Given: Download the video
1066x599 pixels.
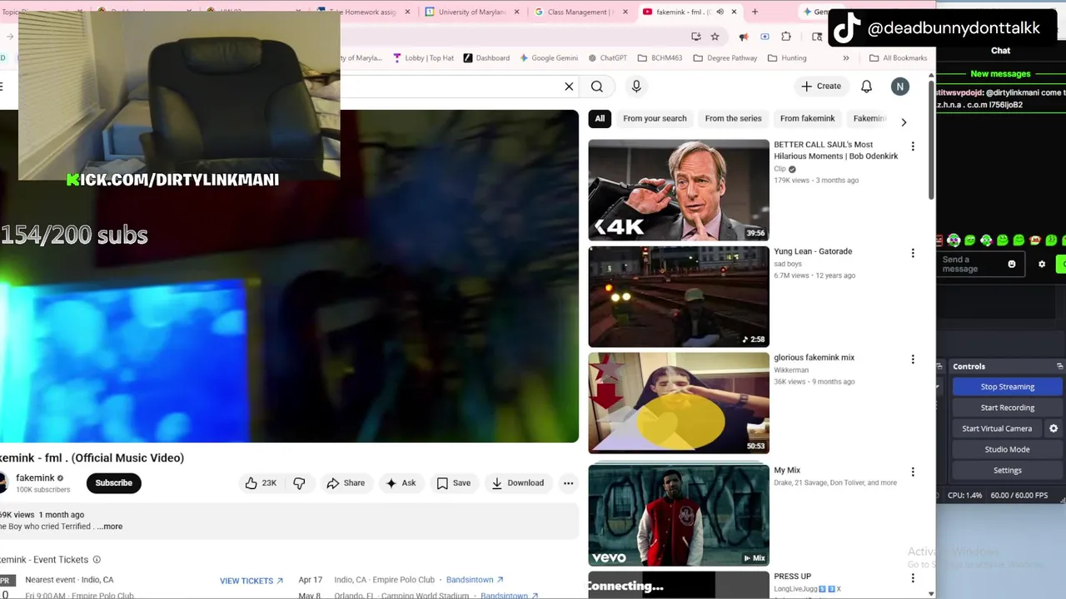Looking at the screenshot, I should pyautogui.click(x=518, y=483).
